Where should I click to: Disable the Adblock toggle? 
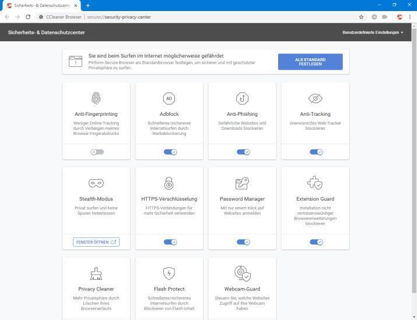(170, 152)
